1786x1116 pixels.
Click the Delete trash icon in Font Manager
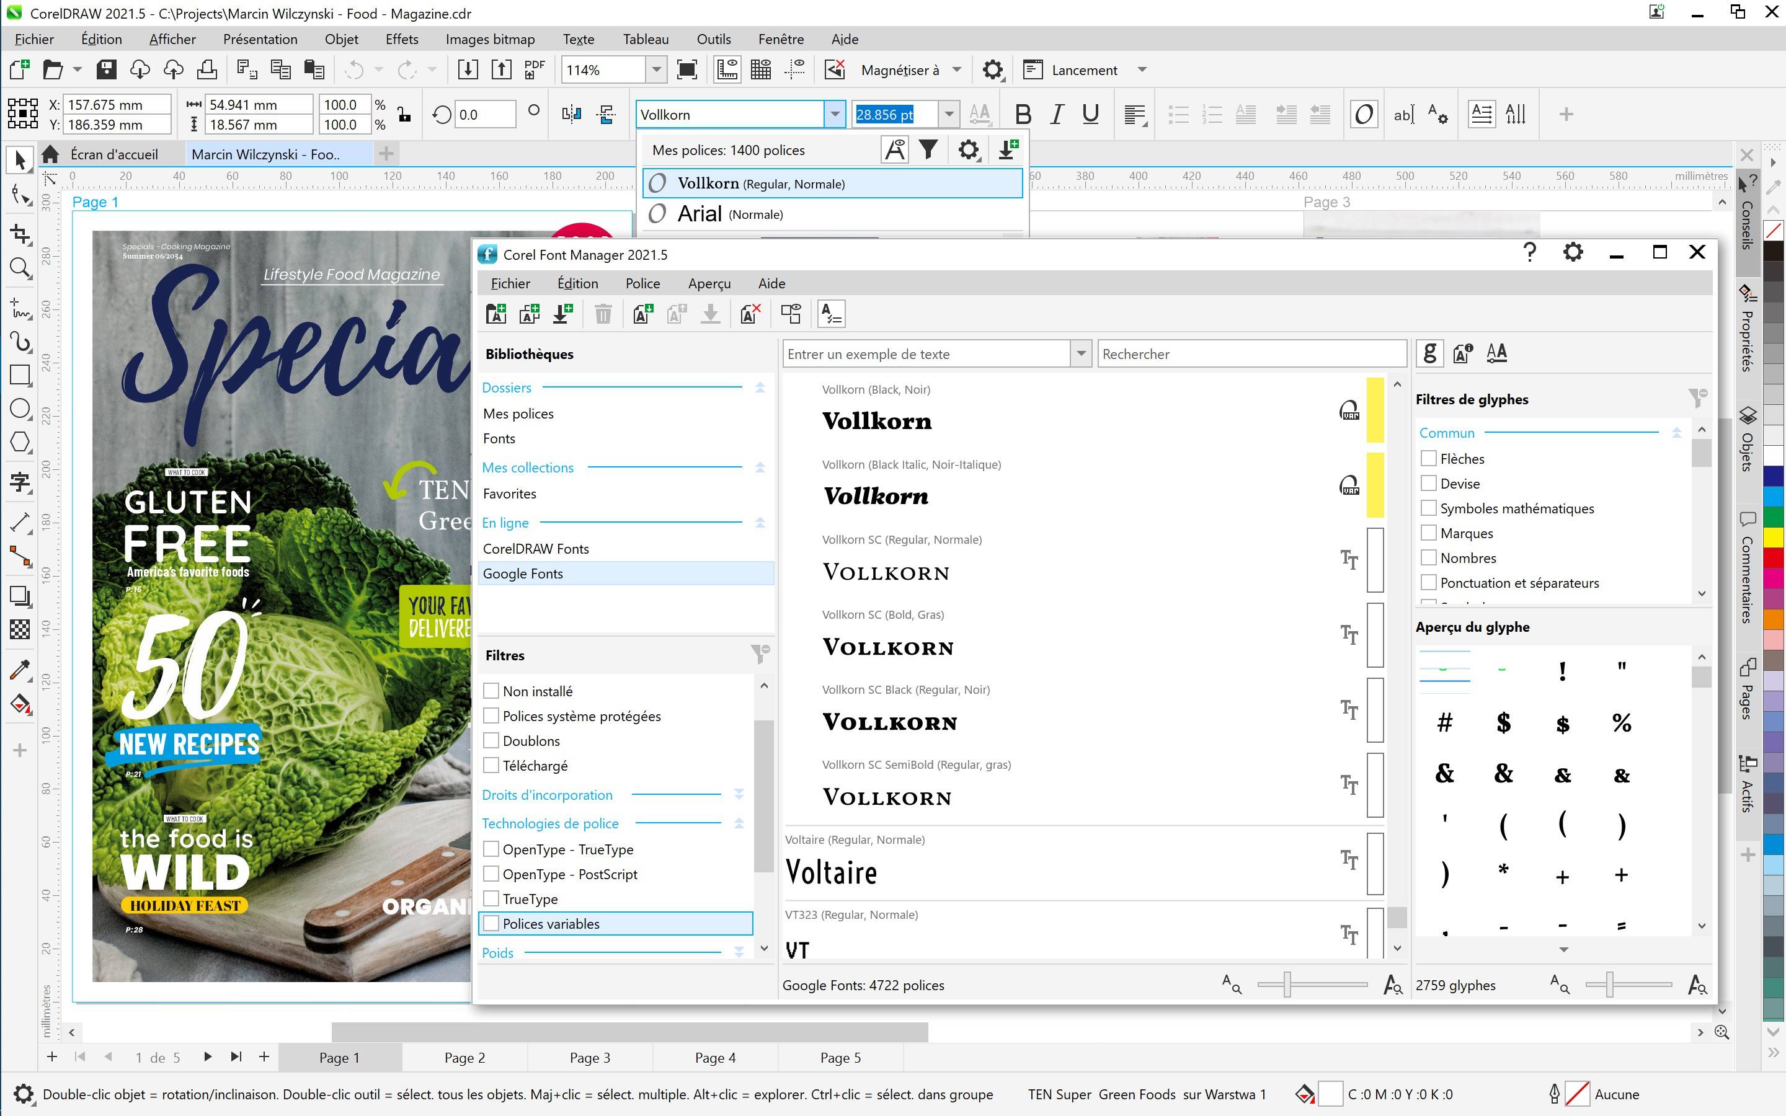click(x=603, y=314)
